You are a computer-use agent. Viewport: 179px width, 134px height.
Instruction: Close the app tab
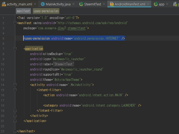167,4
